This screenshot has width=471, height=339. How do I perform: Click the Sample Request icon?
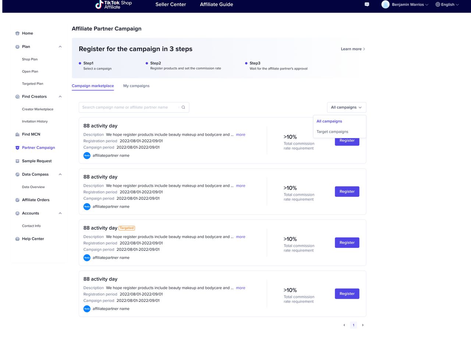click(x=17, y=161)
